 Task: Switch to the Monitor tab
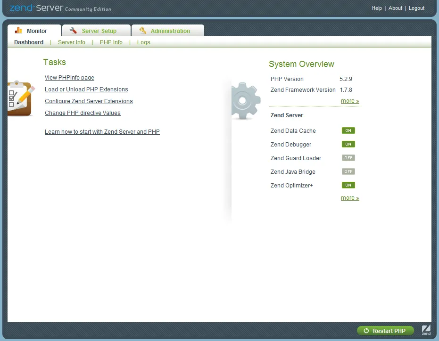(x=34, y=31)
